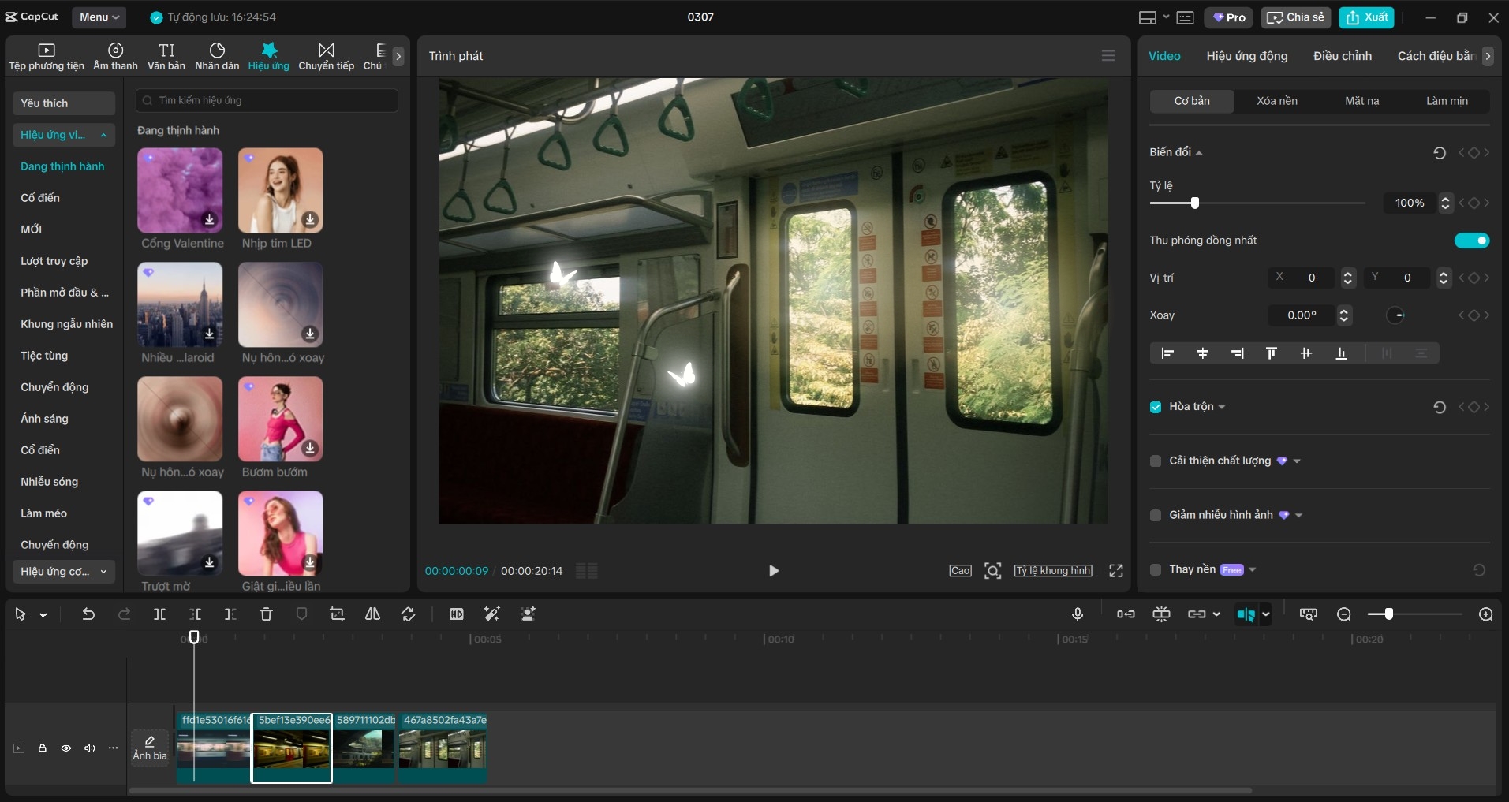1509x802 pixels.
Task: Open the Menu dropdown
Action: (99, 17)
